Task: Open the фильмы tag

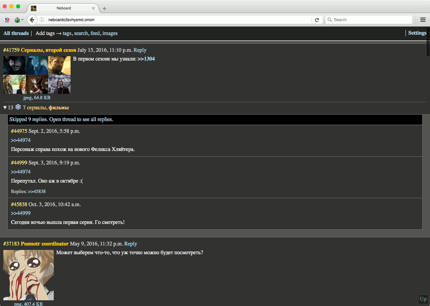Action: click(58, 108)
